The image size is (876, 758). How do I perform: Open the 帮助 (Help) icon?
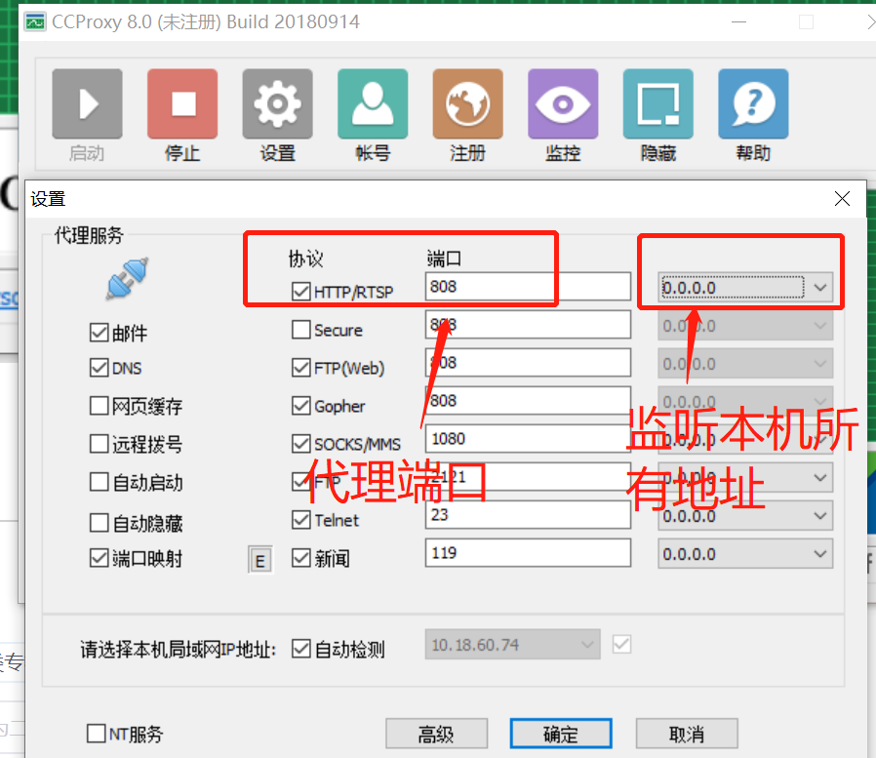coord(754,104)
